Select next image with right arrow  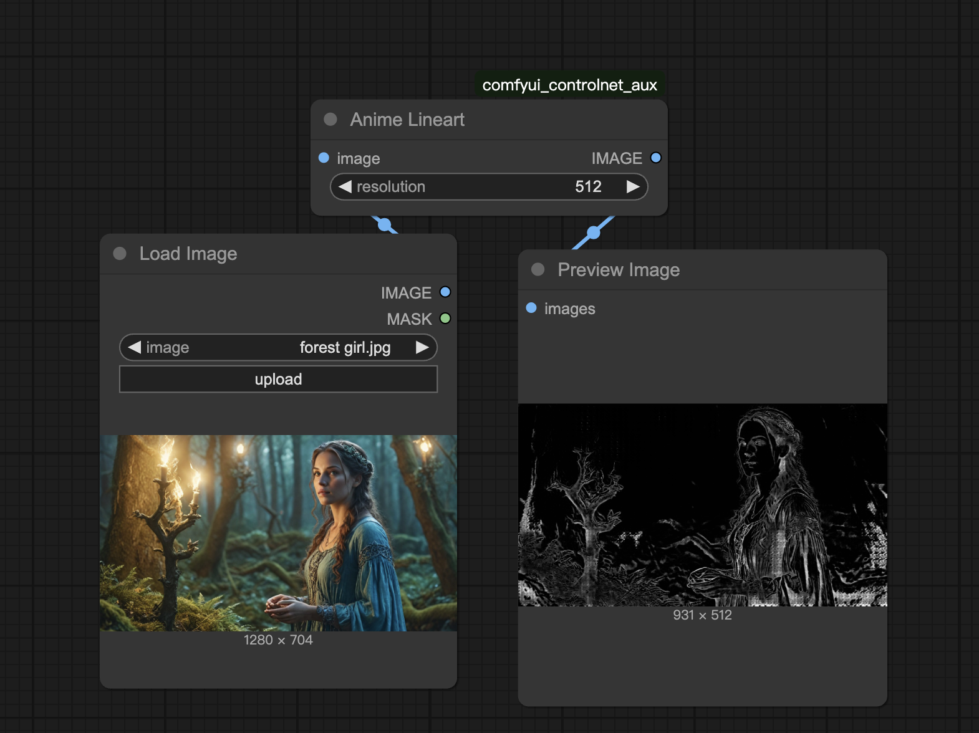click(422, 347)
